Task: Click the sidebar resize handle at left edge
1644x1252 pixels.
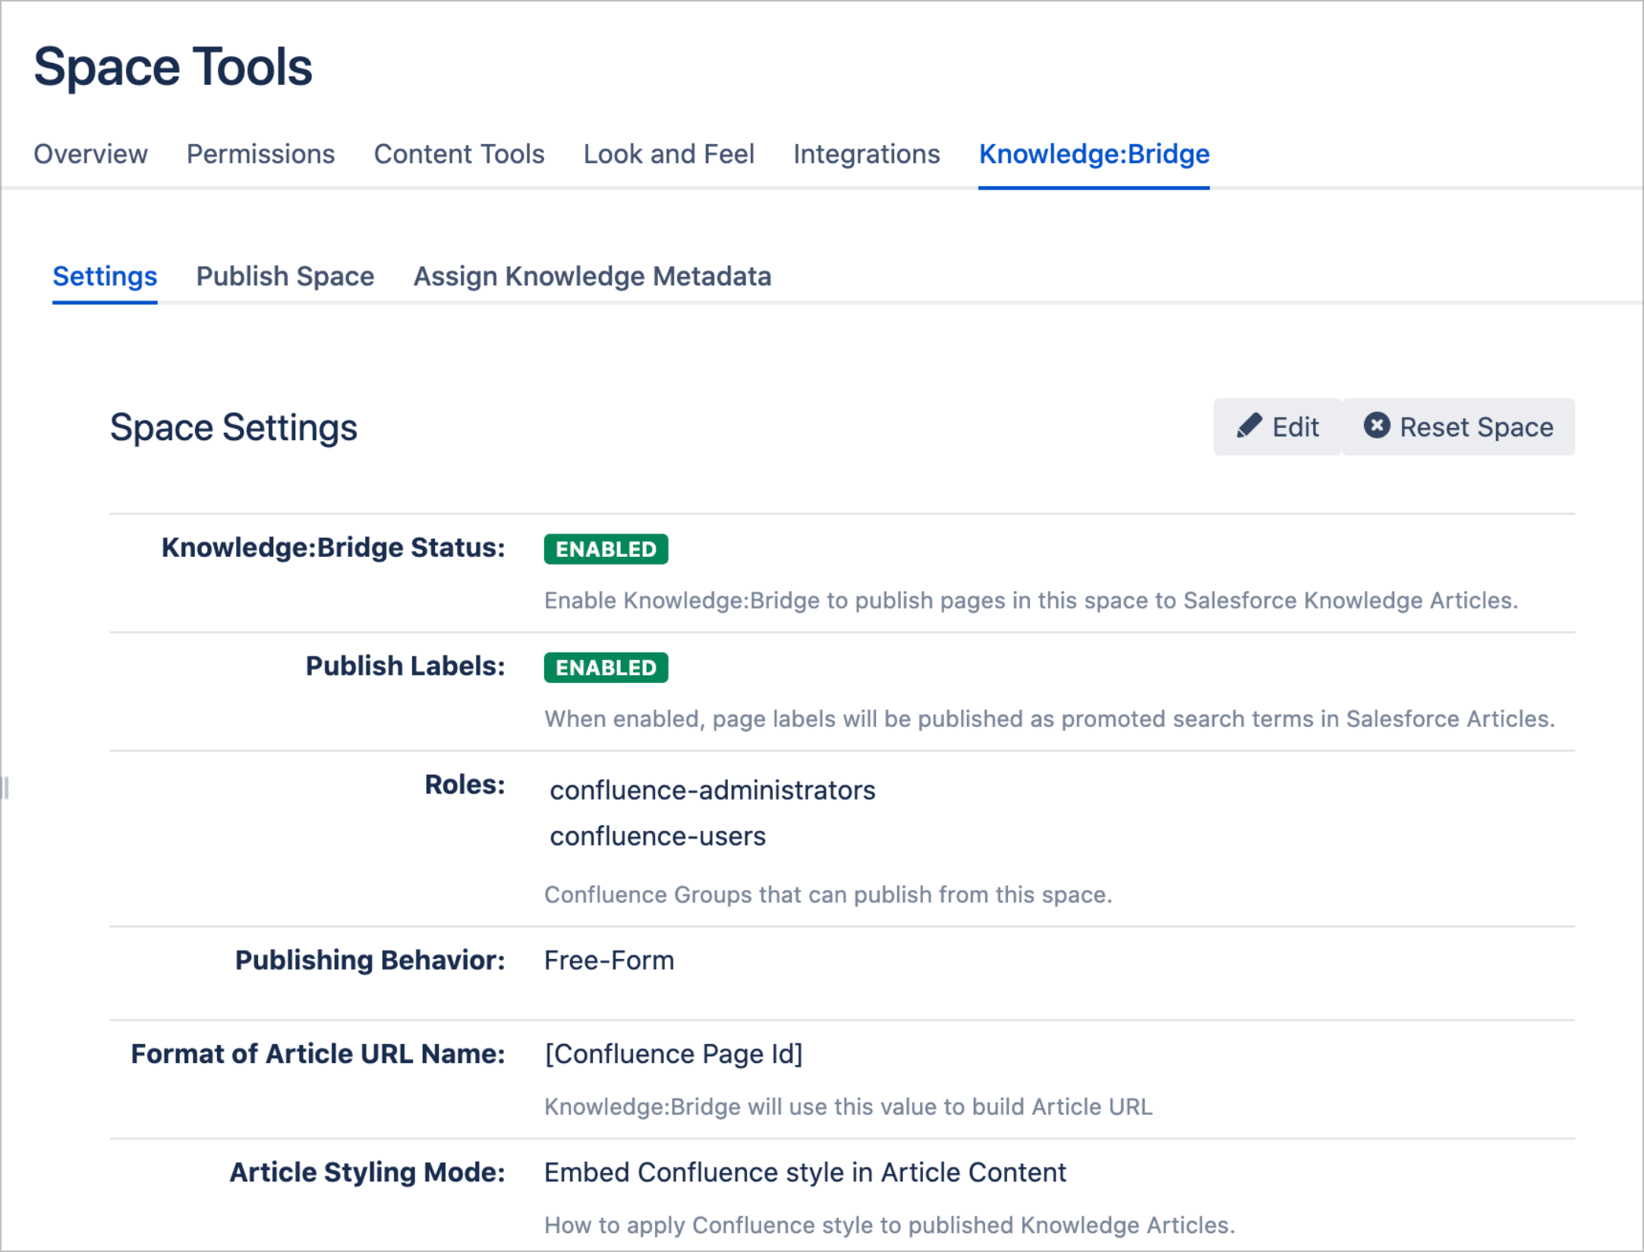Action: coord(5,788)
